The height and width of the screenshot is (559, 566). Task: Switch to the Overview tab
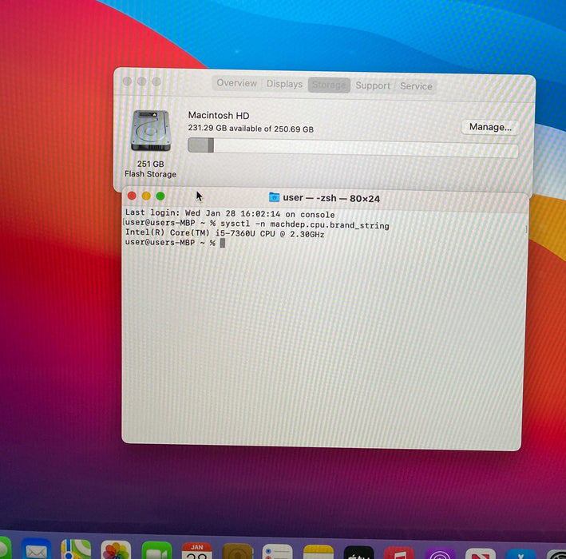[236, 83]
